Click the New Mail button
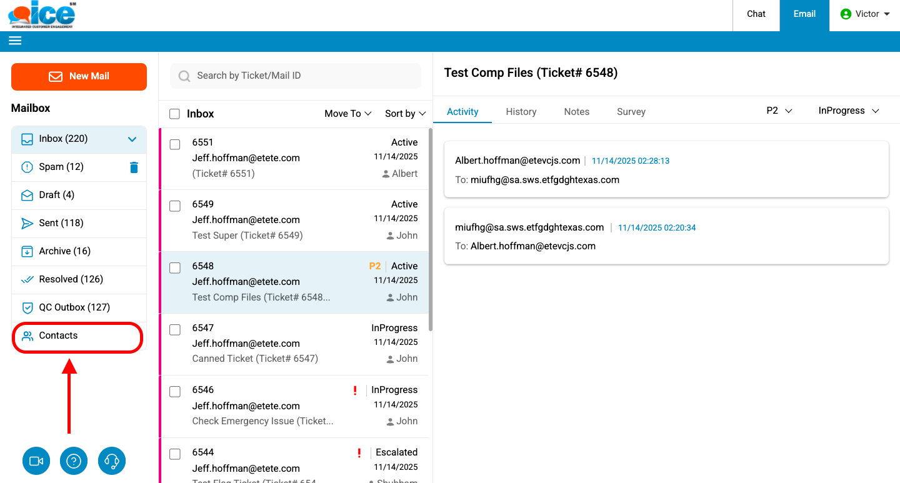The height and width of the screenshot is (483, 900). tap(79, 76)
